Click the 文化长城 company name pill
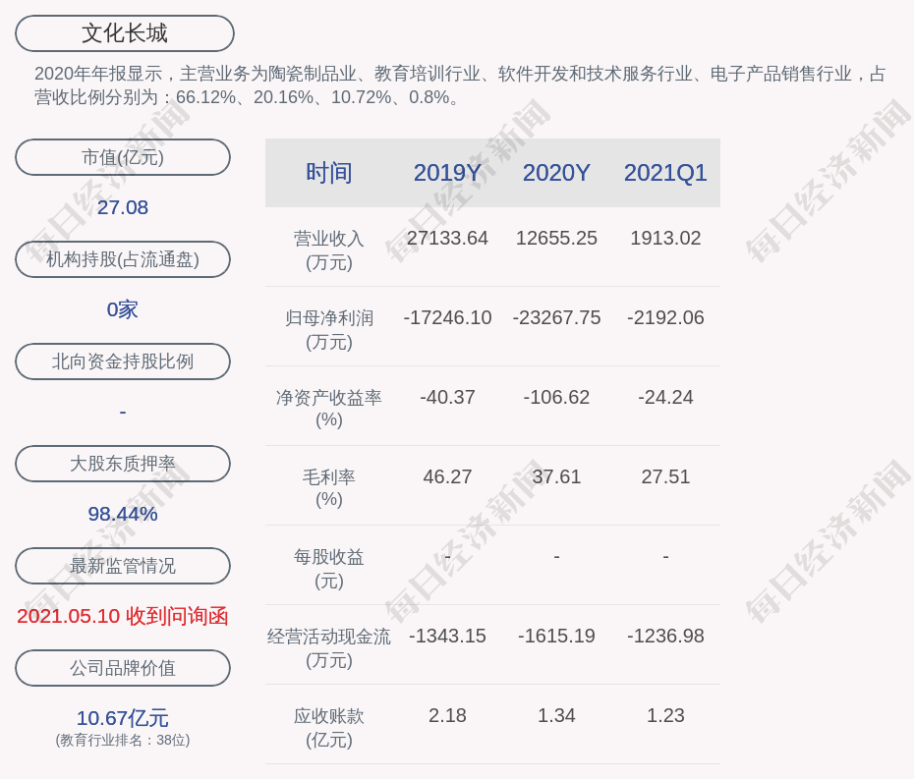 tap(124, 33)
